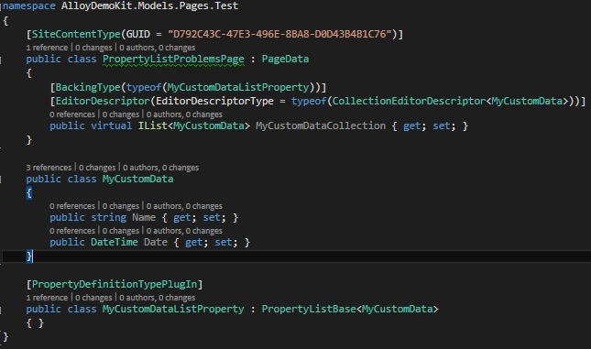Click '0 authors, 0 changes' above Name property

184,206
